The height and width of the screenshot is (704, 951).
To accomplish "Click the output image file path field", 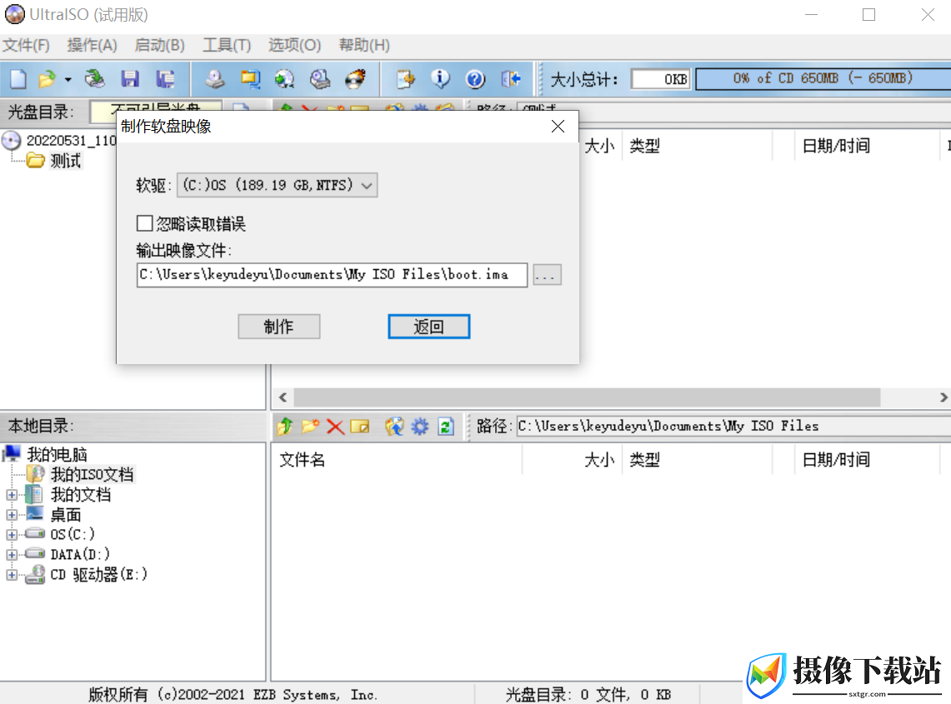I will 332,275.
